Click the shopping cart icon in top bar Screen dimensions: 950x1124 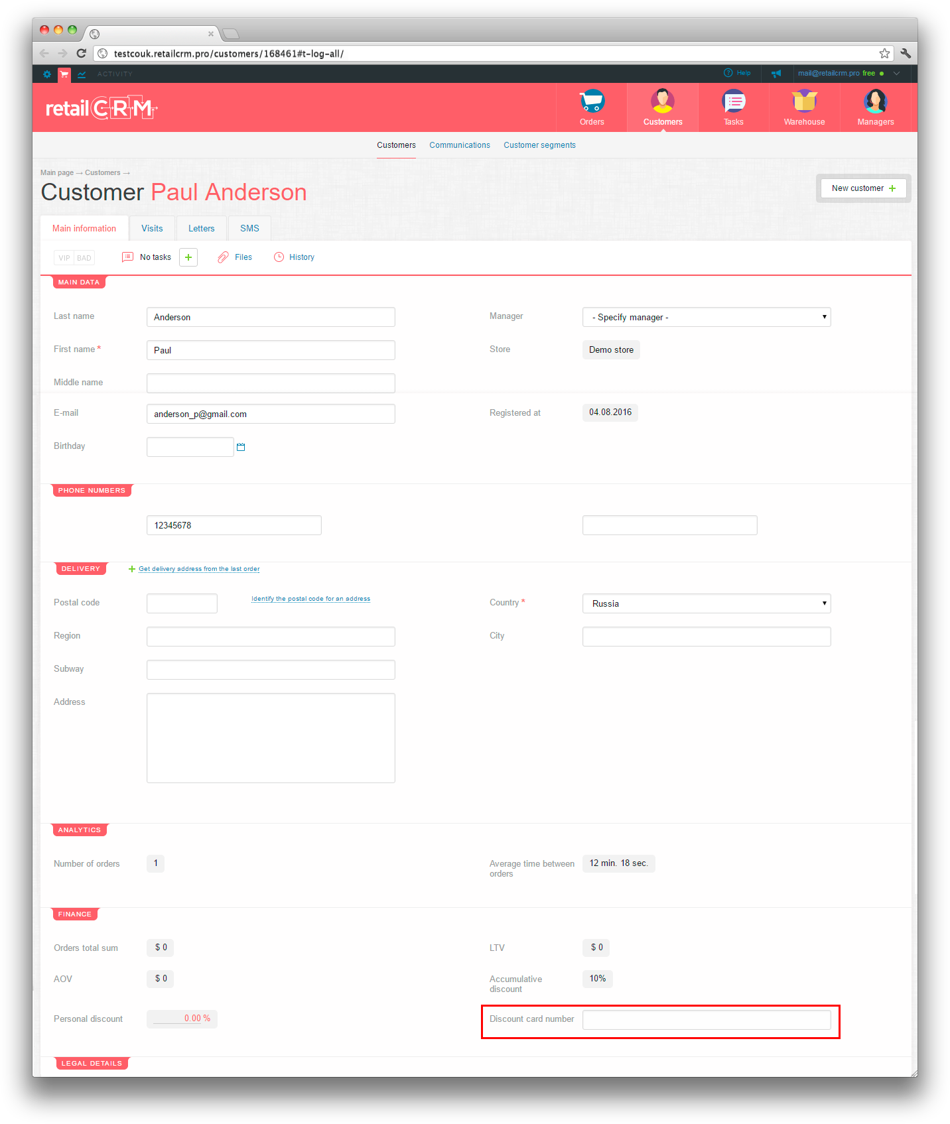pyautogui.click(x=64, y=74)
